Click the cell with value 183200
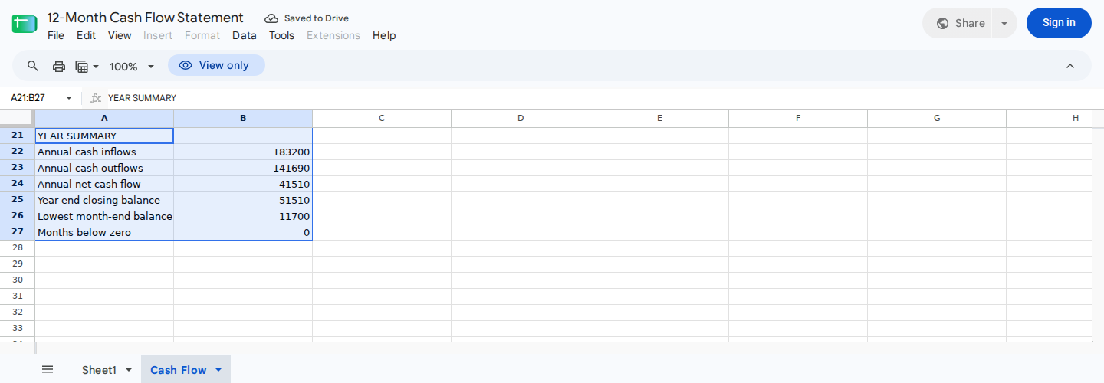 pyautogui.click(x=243, y=152)
